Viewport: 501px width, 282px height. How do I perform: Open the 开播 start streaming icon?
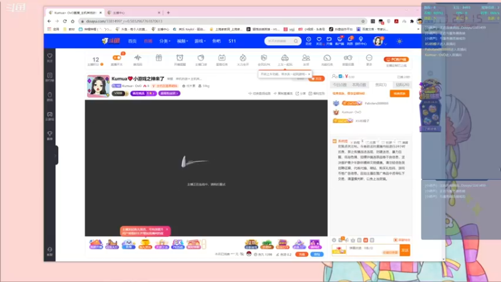coord(329,41)
